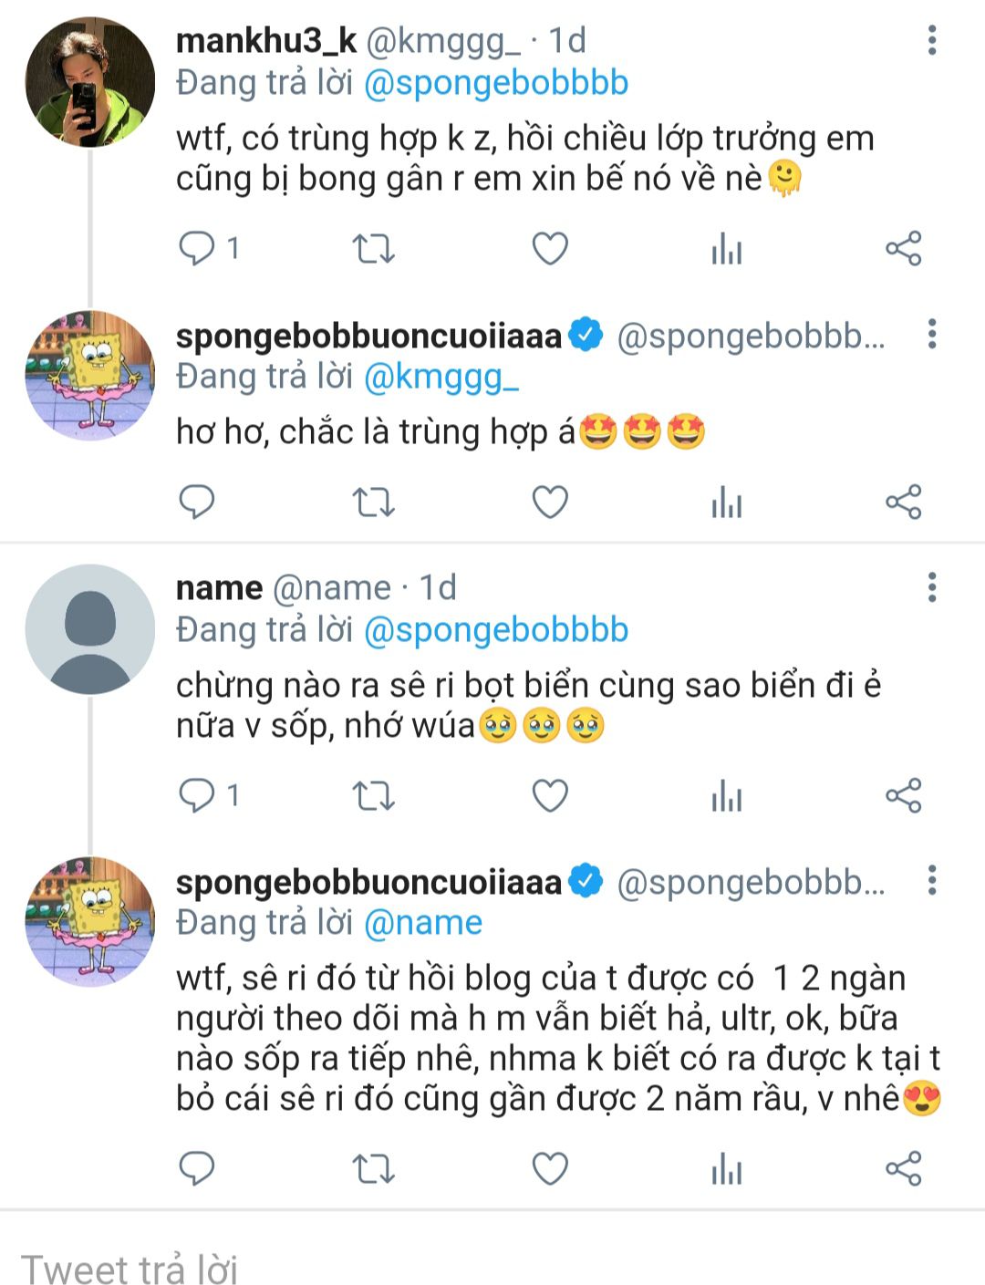The width and height of the screenshot is (985, 1285).
Task: Open @spongebobbbb link under name's tweet
Action: [496, 630]
